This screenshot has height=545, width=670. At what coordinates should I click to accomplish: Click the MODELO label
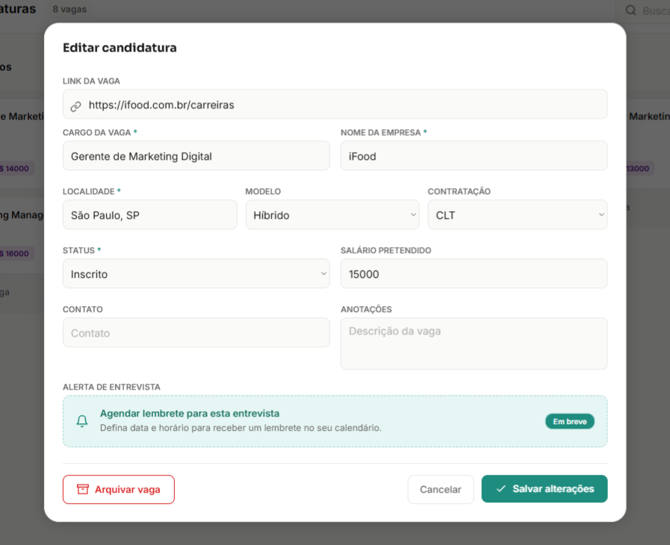pos(263,191)
